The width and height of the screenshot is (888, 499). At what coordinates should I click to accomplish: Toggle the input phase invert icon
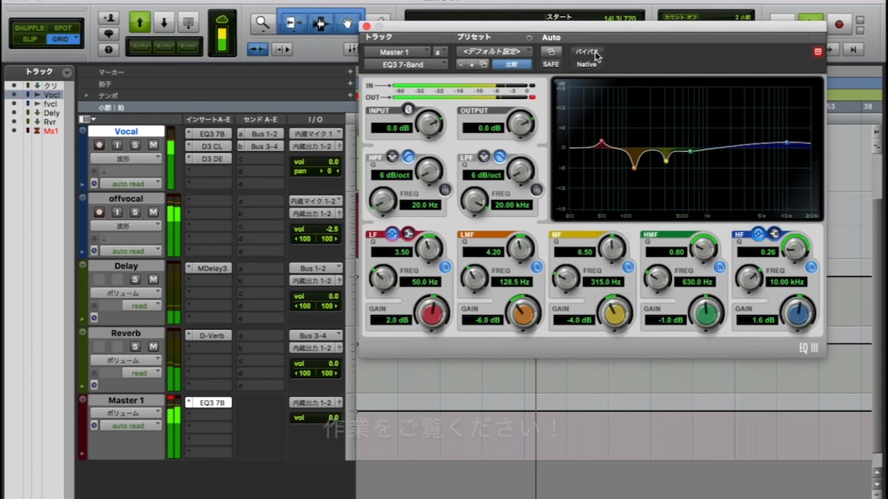408,109
